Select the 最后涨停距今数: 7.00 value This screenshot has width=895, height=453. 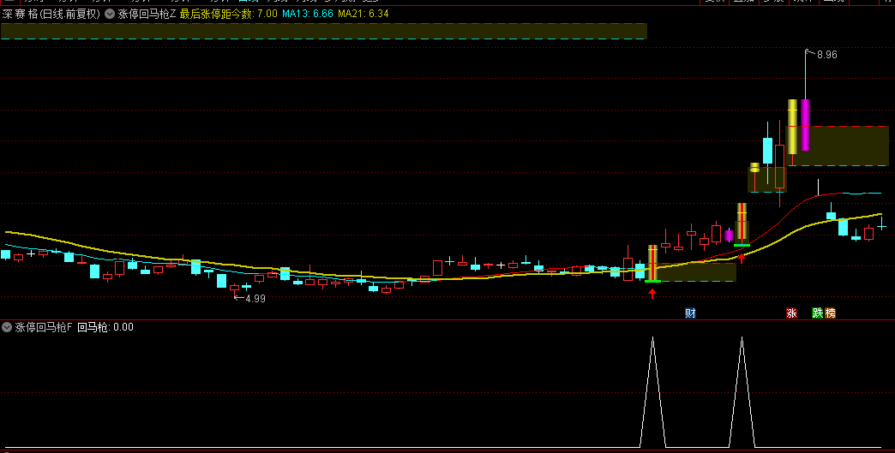[x=228, y=15]
